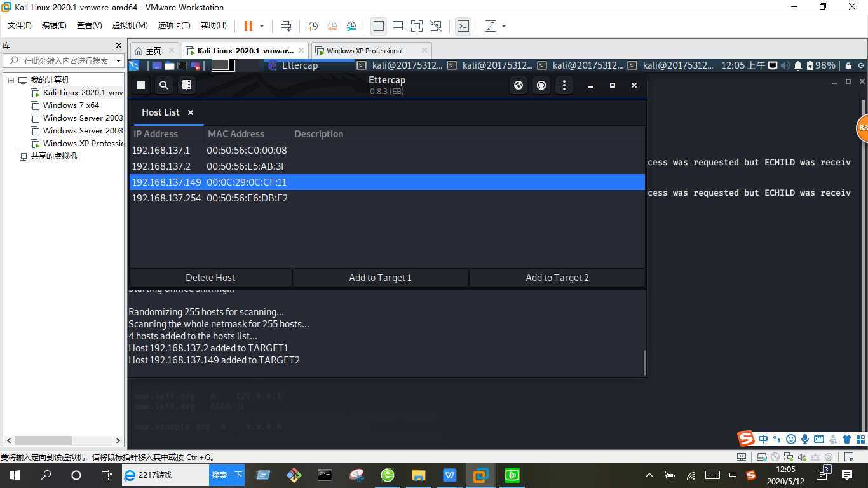Click the VMware stretch guest display icon
This screenshot has height=488, width=868.
tap(491, 26)
